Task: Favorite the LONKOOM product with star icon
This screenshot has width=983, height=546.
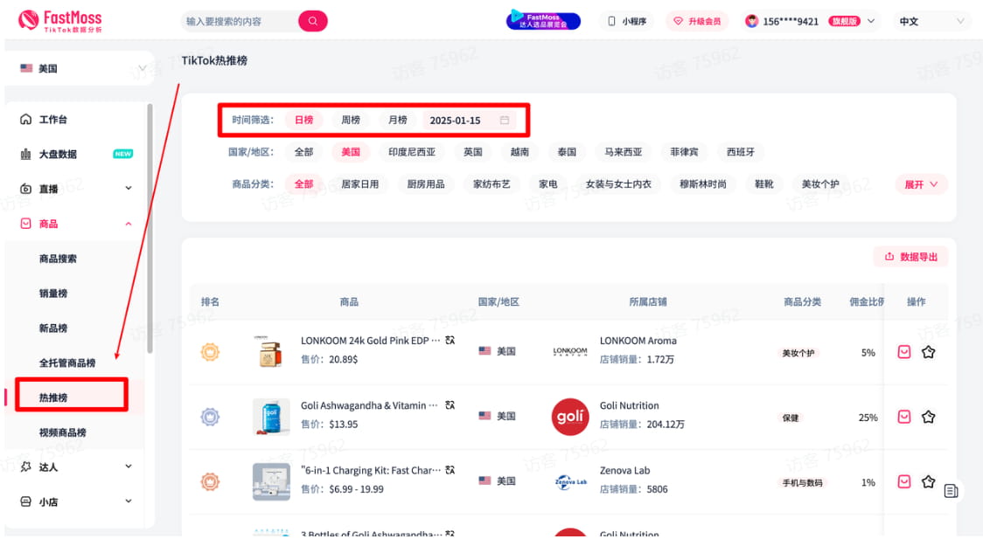Action: click(928, 352)
